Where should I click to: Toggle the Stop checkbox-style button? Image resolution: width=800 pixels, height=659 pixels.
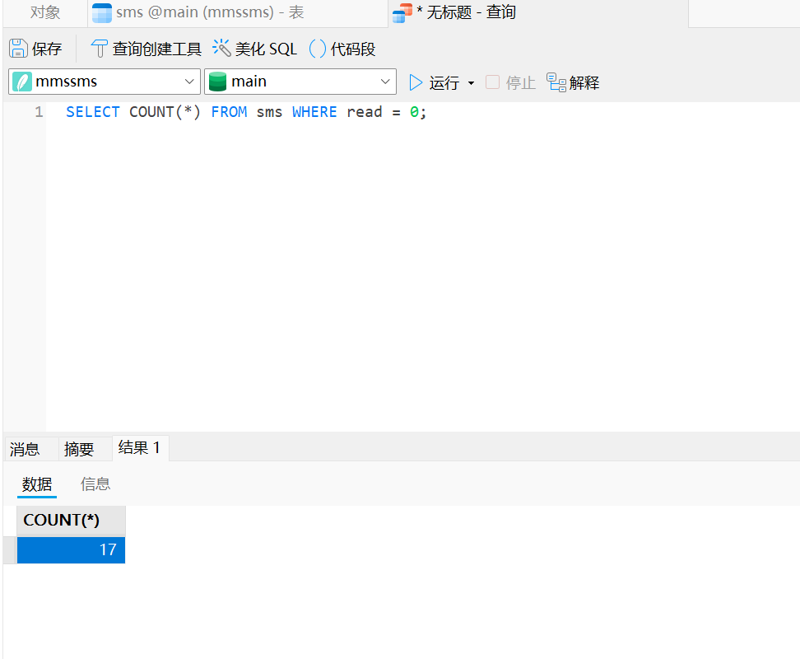click(492, 82)
